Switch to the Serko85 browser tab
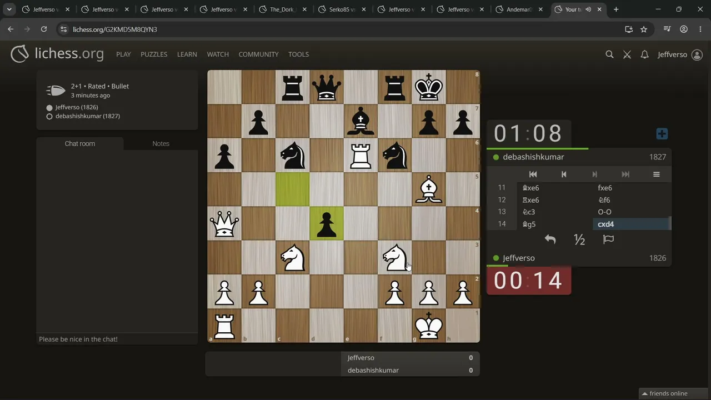 click(x=342, y=9)
